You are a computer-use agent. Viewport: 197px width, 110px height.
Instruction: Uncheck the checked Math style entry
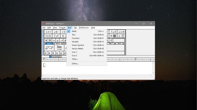[x=87, y=31]
